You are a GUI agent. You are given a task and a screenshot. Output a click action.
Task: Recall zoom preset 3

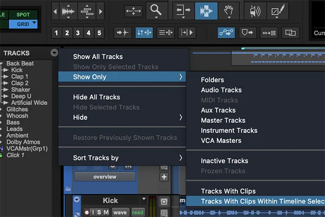tap(78, 33)
